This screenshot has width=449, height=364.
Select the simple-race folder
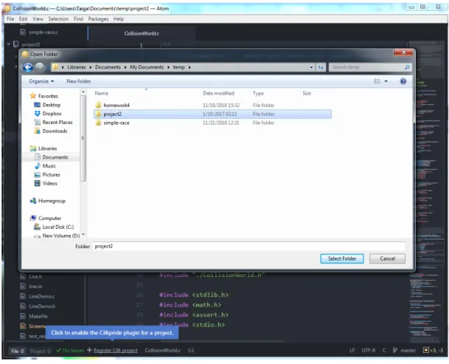pos(116,123)
